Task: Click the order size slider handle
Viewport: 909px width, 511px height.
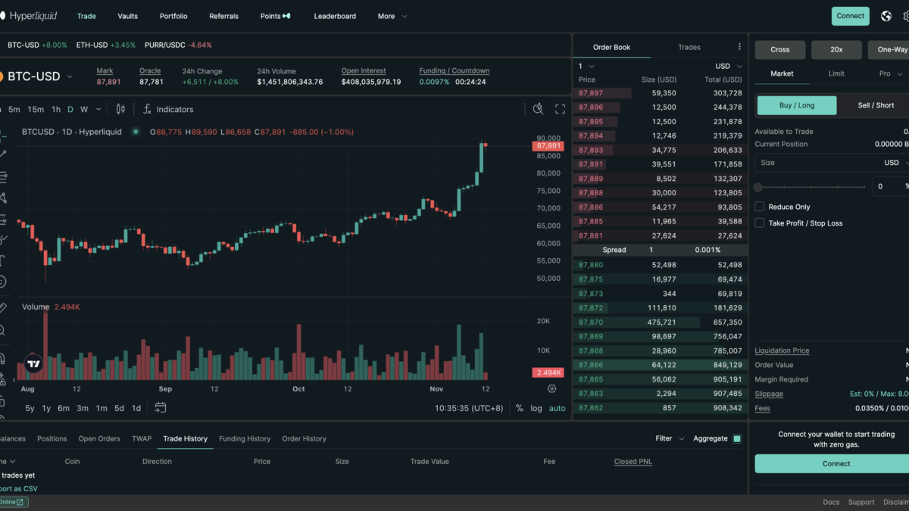Action: click(757, 186)
